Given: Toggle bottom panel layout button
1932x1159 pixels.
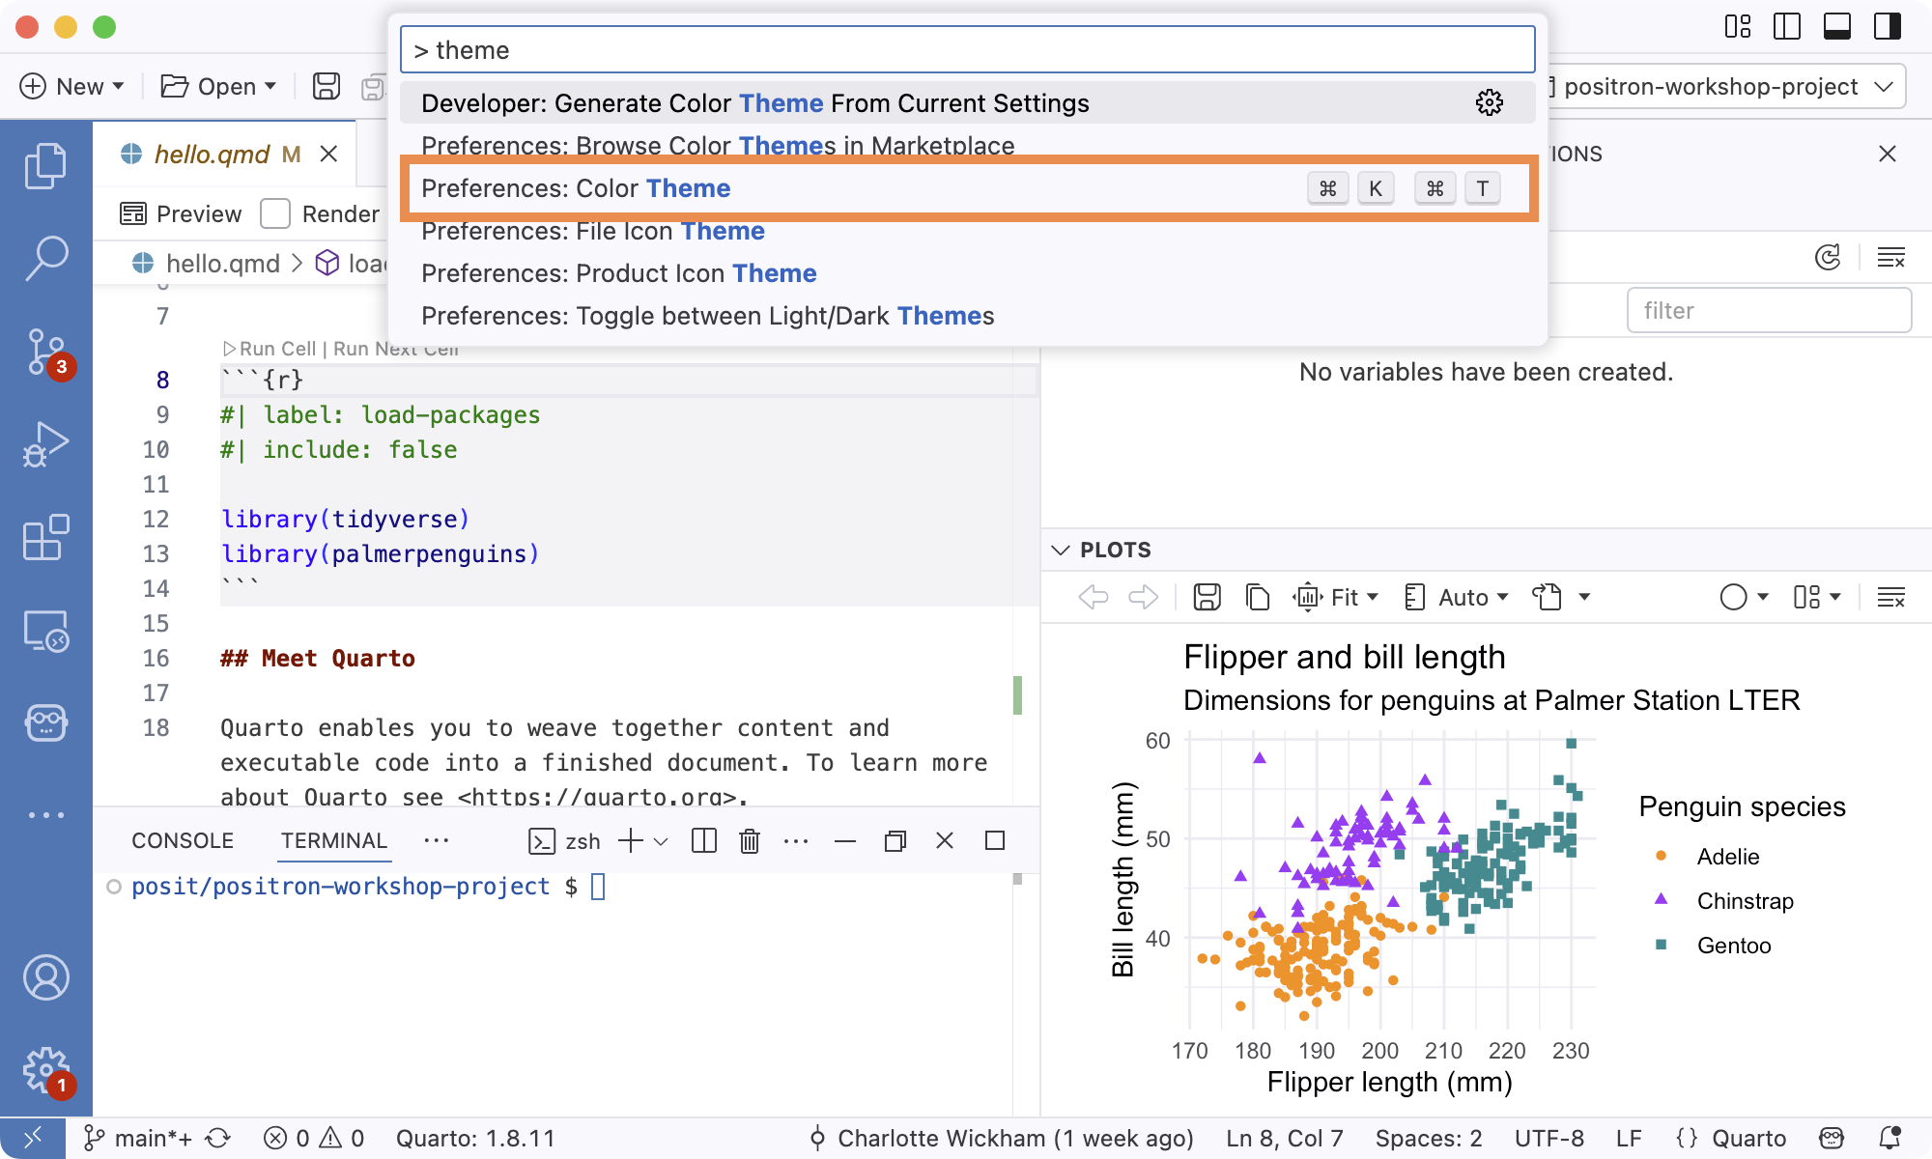Looking at the screenshot, I should [x=1836, y=26].
